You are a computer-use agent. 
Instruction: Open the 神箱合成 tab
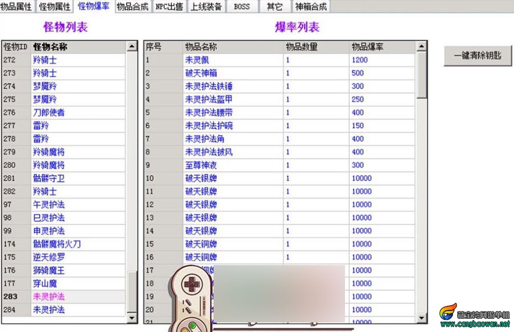tap(310, 6)
